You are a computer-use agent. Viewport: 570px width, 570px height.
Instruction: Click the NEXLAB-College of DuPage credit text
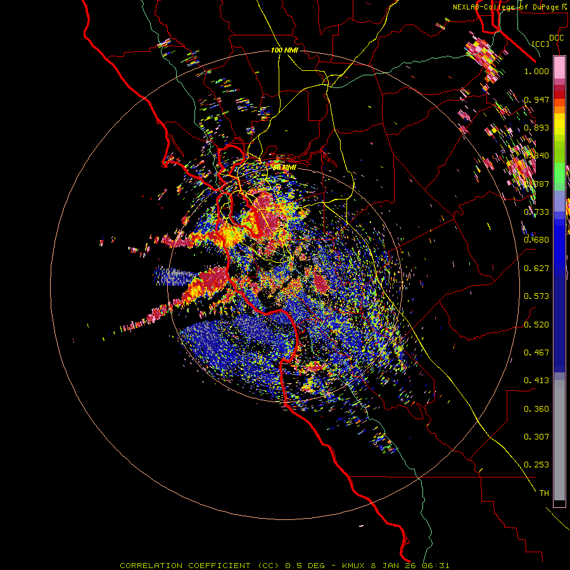[509, 7]
